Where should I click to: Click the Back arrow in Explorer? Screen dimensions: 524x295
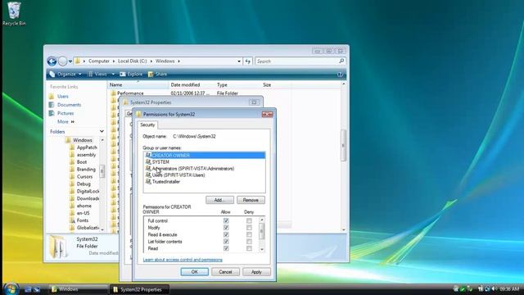point(52,61)
